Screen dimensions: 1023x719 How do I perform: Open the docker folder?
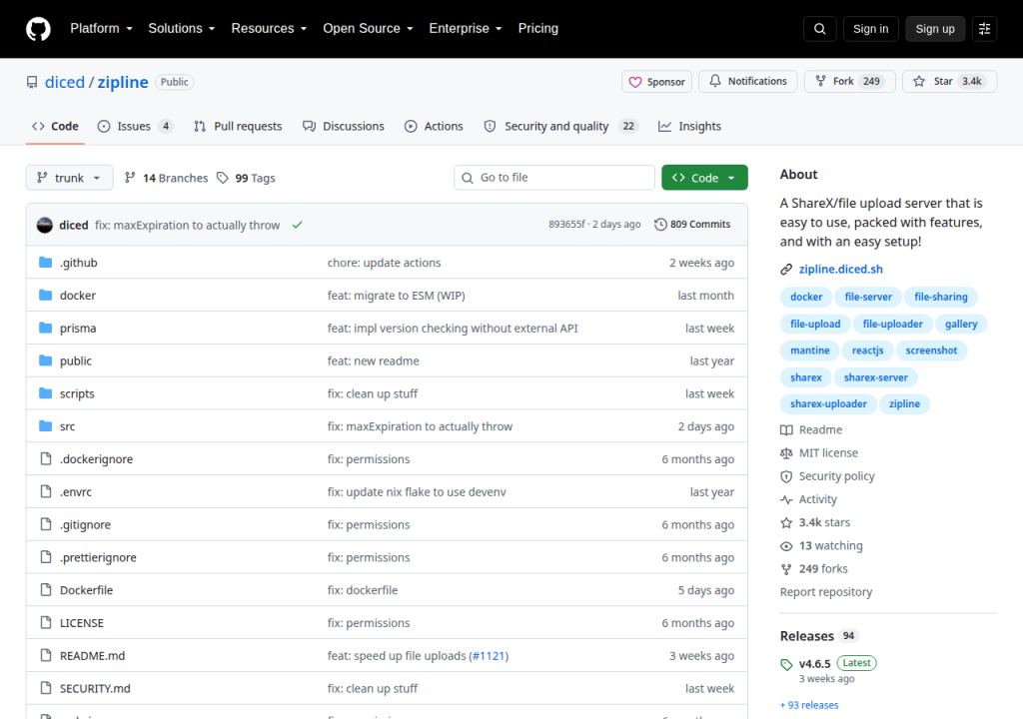(x=78, y=295)
